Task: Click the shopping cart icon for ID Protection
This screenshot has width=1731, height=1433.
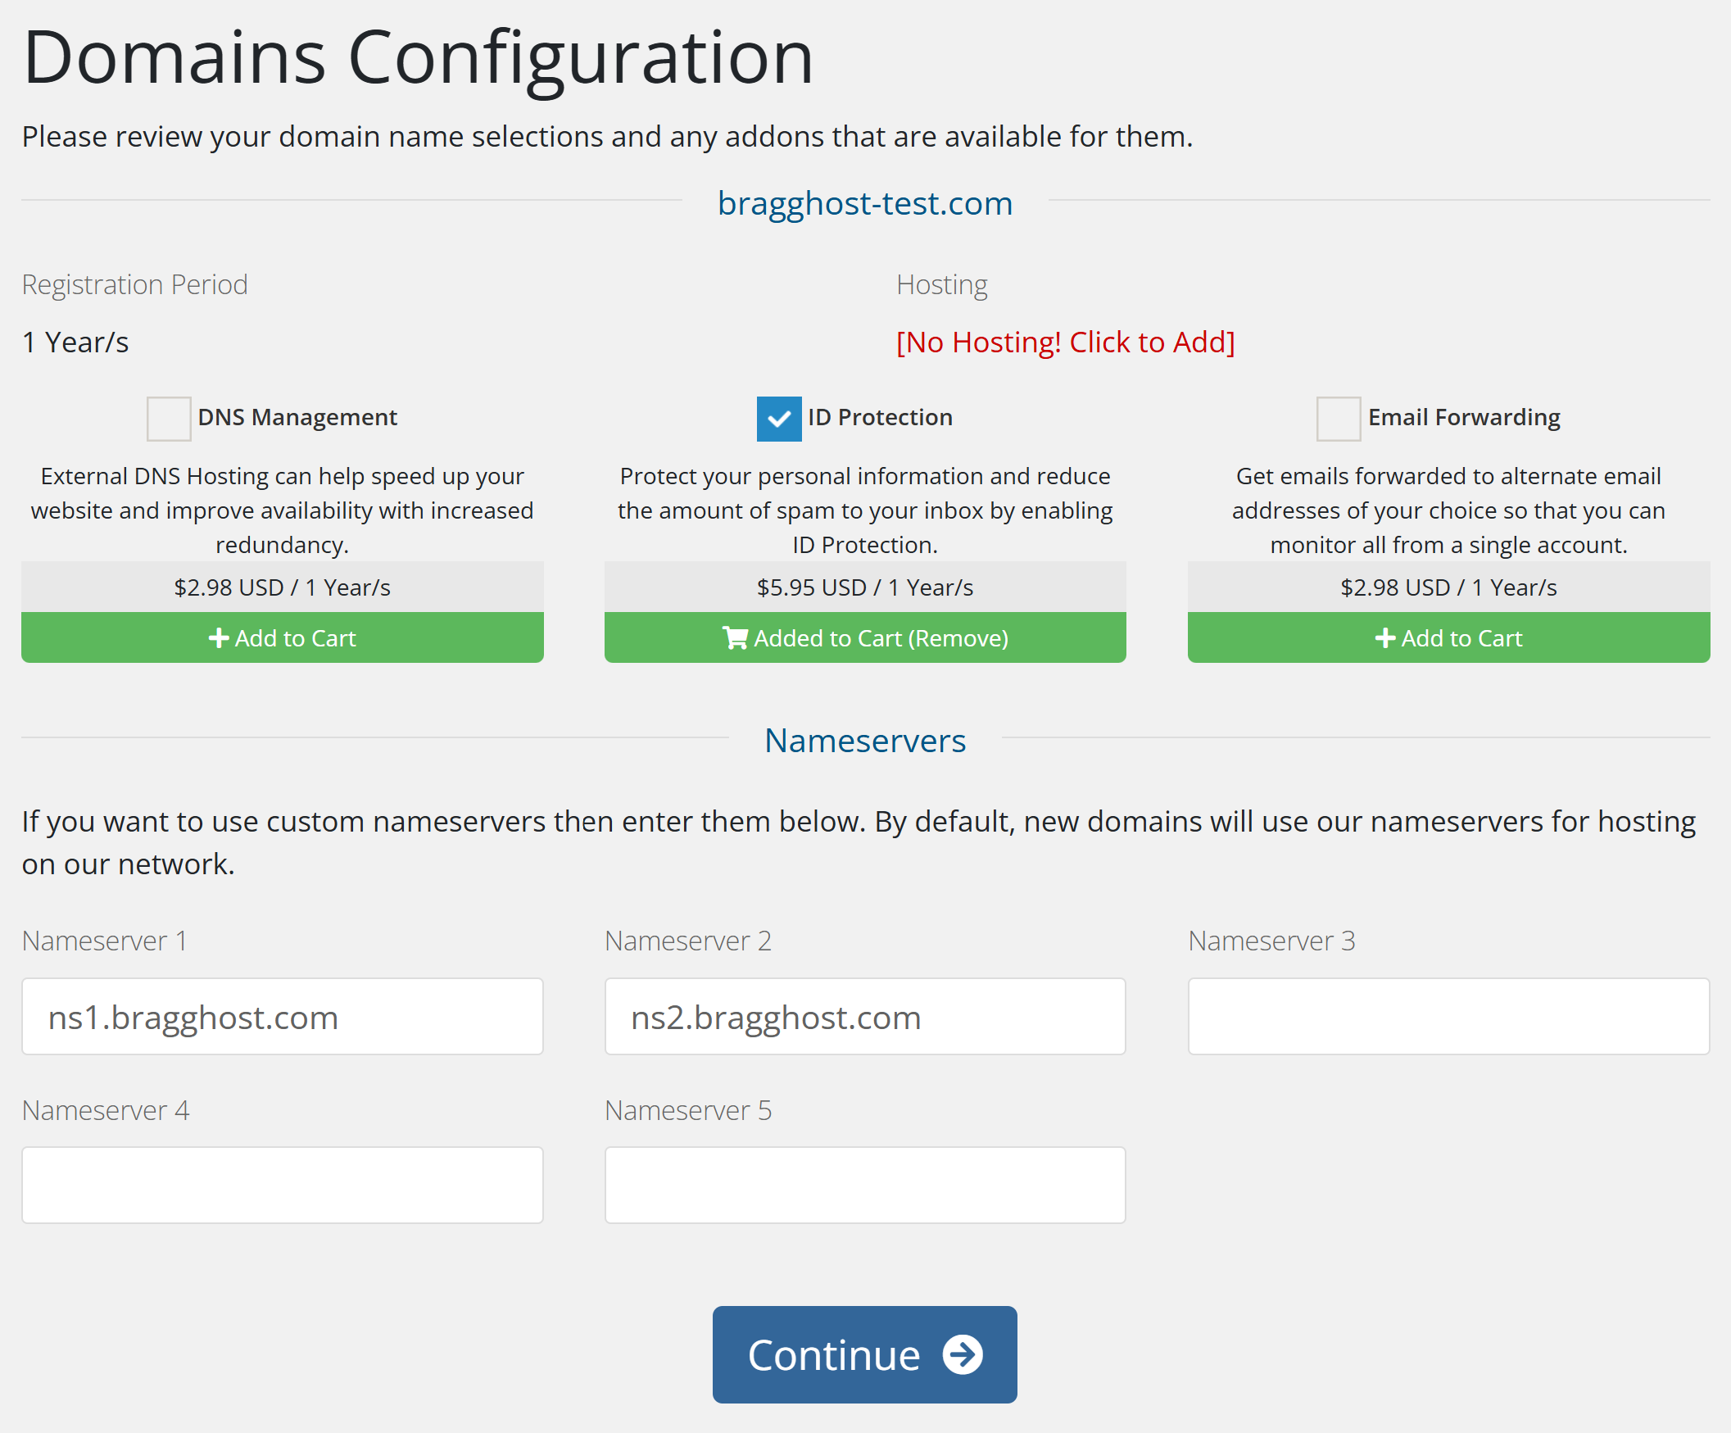Action: pyautogui.click(x=735, y=638)
